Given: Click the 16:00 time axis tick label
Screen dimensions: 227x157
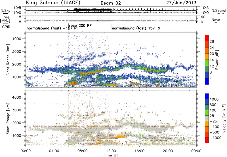Looking at the screenshot, I should coord(139,151).
